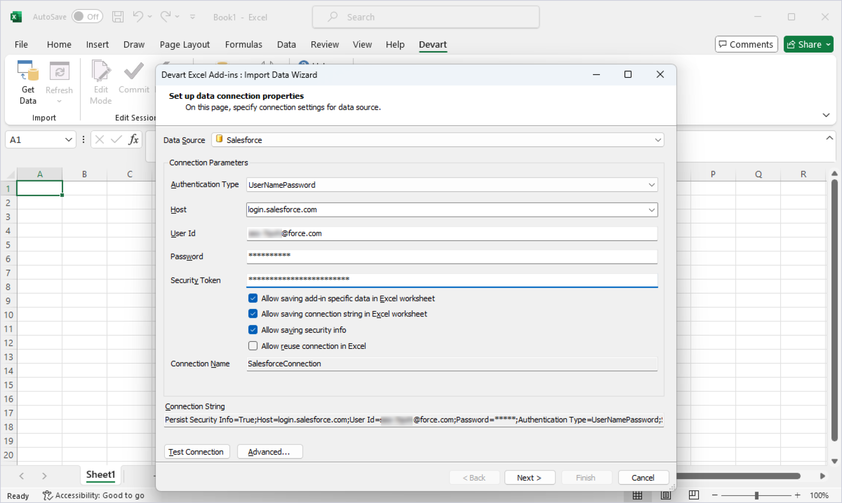Image resolution: width=842 pixels, height=503 pixels.
Task: Click the Insert Function fx icon
Action: (x=133, y=140)
